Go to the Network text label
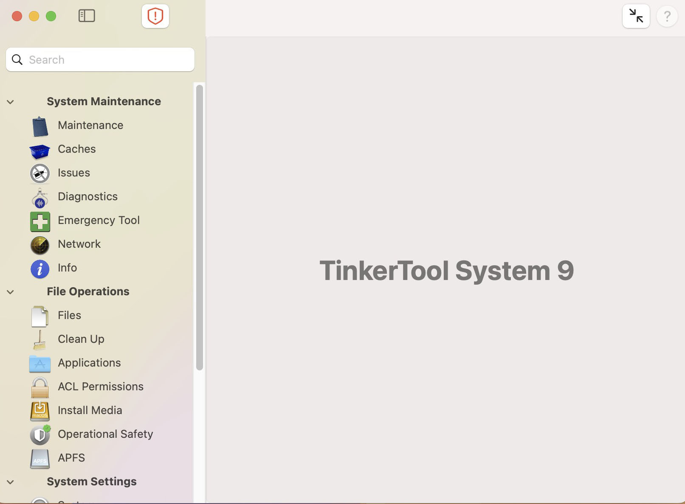Viewport: 685px width, 504px height. pos(79,244)
